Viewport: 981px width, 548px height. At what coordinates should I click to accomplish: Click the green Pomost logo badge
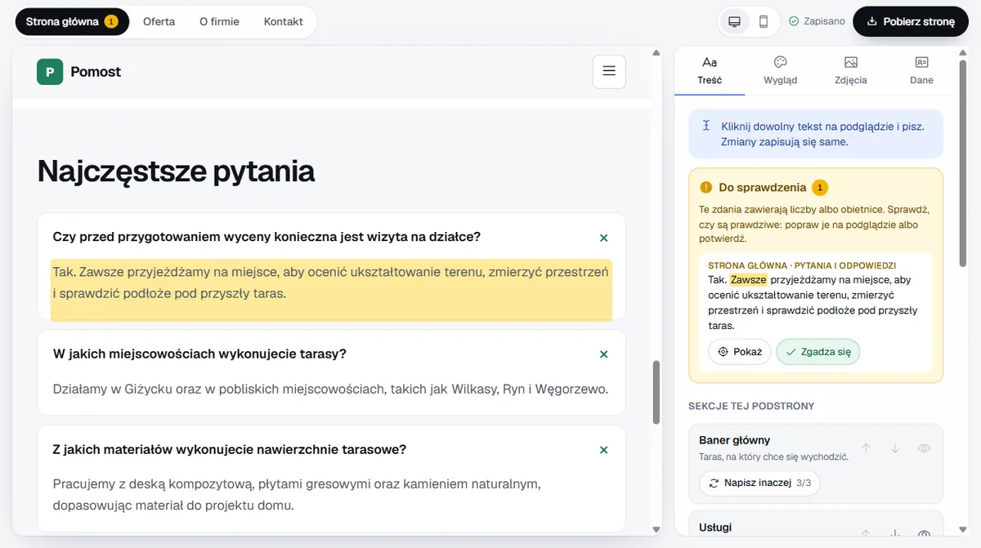(x=50, y=72)
